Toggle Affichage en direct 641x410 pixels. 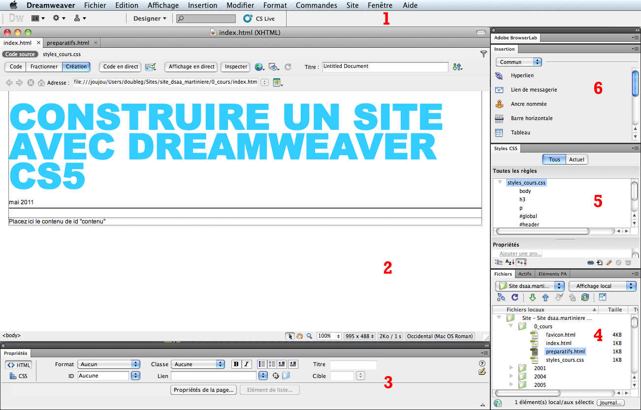(192, 67)
